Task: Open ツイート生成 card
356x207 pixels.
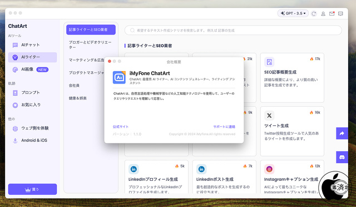Action: coord(292,131)
